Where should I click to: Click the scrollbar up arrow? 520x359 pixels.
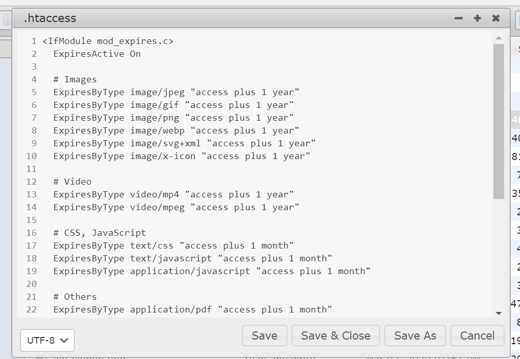(x=498, y=38)
